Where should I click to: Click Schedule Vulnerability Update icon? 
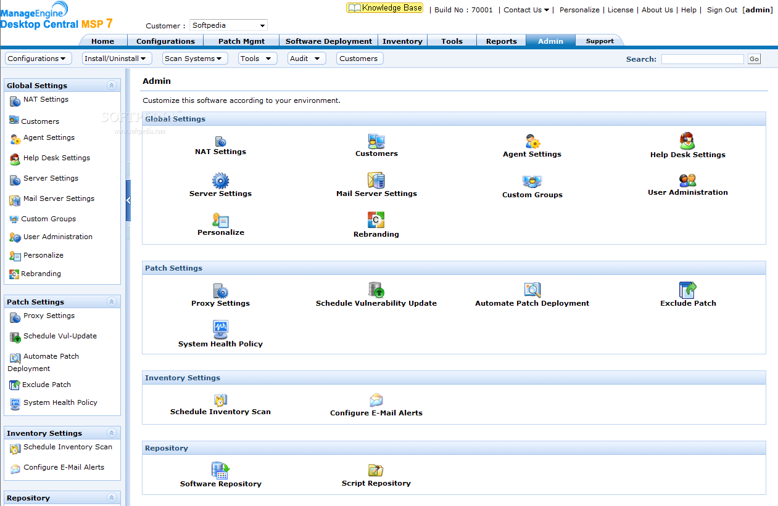(376, 290)
